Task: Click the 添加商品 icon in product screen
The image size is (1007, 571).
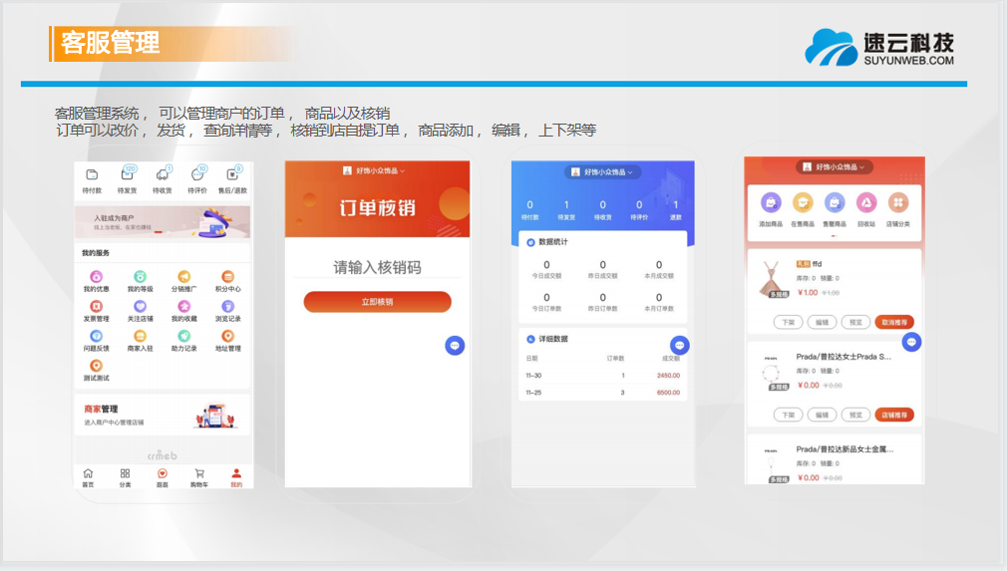Action: [x=770, y=203]
